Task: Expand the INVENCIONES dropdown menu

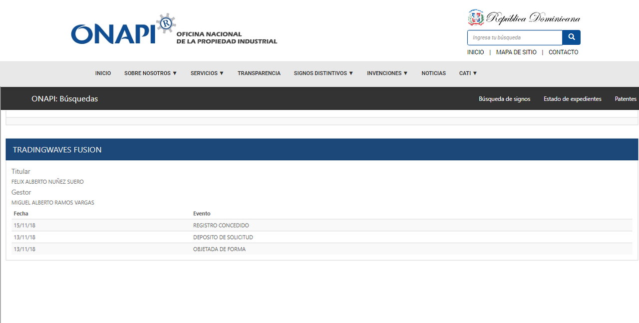Action: tap(387, 73)
